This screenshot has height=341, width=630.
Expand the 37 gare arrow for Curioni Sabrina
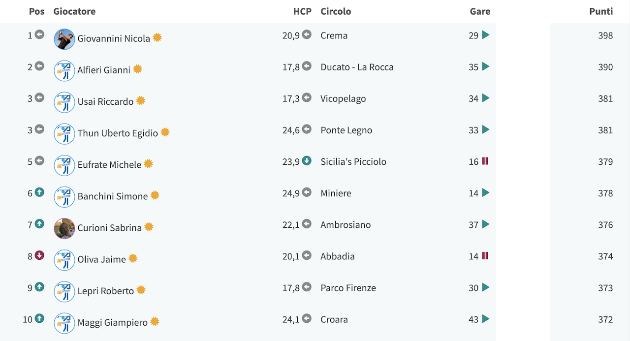pos(486,224)
